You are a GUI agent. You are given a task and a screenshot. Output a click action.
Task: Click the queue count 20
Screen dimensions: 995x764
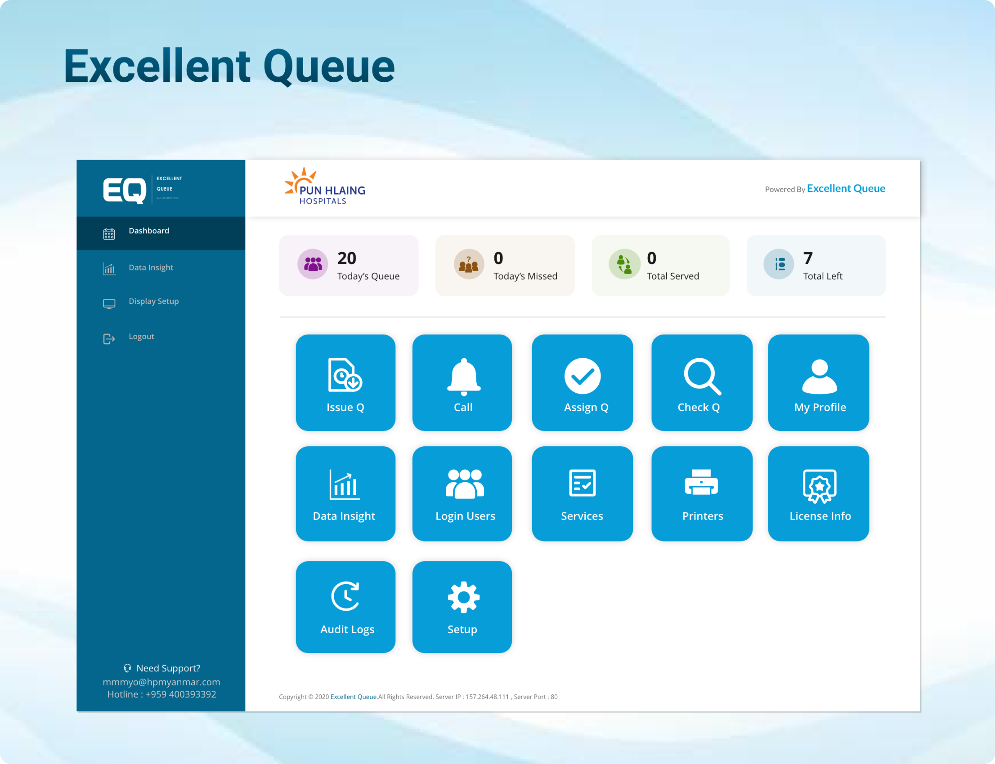(x=347, y=258)
